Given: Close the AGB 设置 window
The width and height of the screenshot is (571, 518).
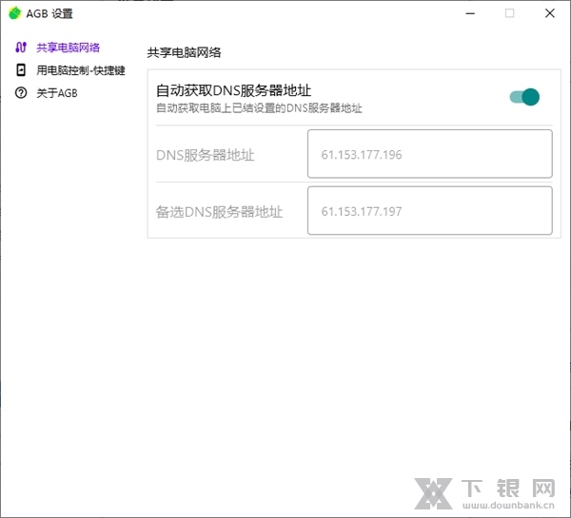Looking at the screenshot, I should point(550,13).
